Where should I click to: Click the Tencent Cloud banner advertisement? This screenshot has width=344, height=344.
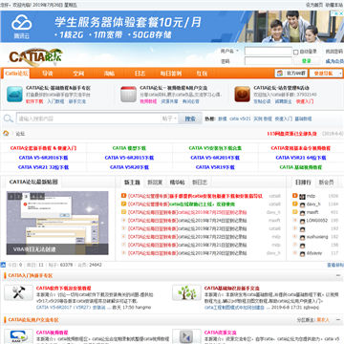[172, 27]
